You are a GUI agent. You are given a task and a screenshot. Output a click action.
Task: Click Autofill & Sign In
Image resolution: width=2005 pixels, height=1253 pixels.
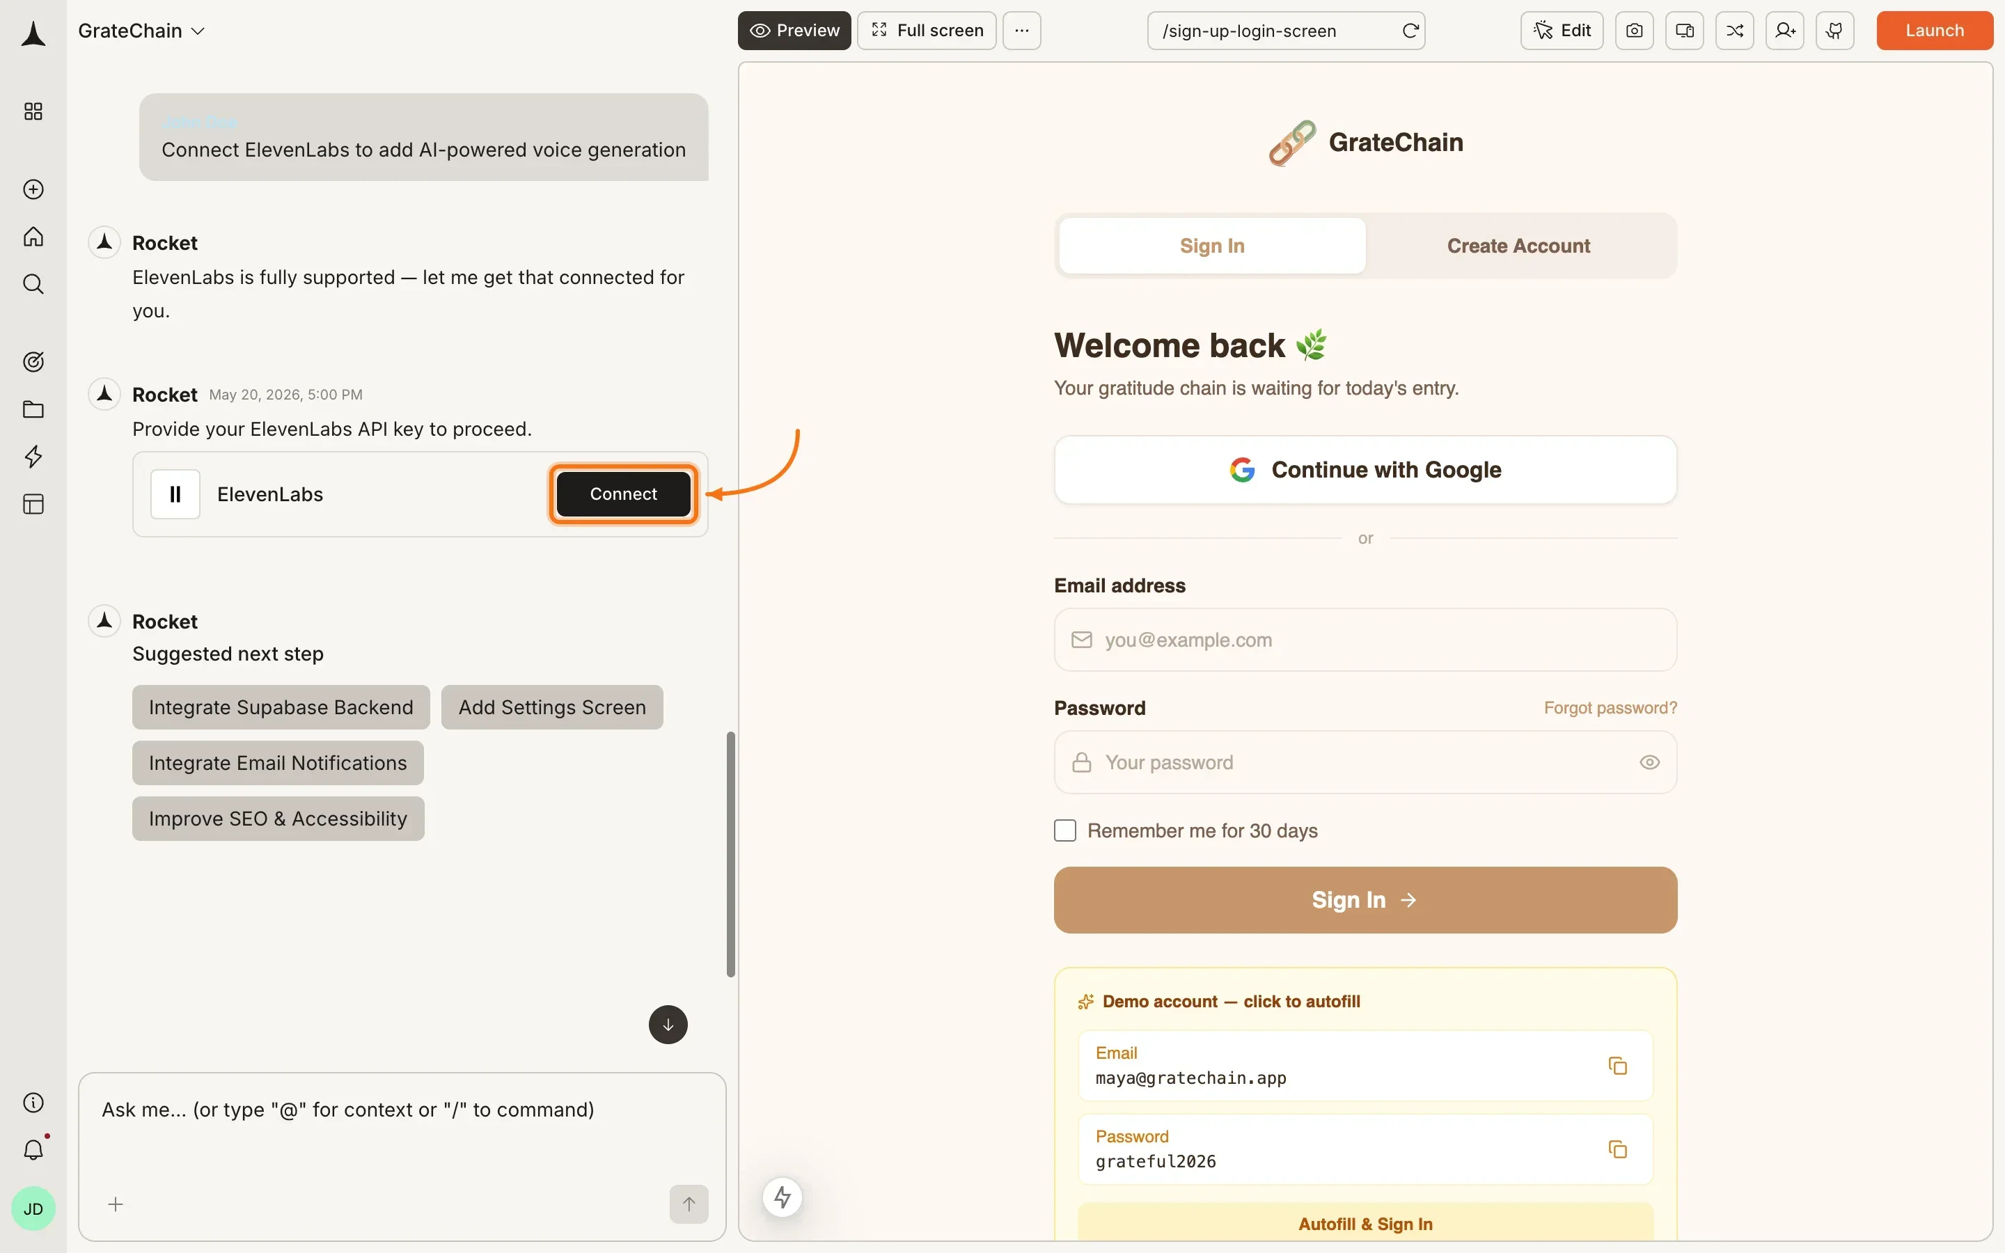click(x=1365, y=1223)
